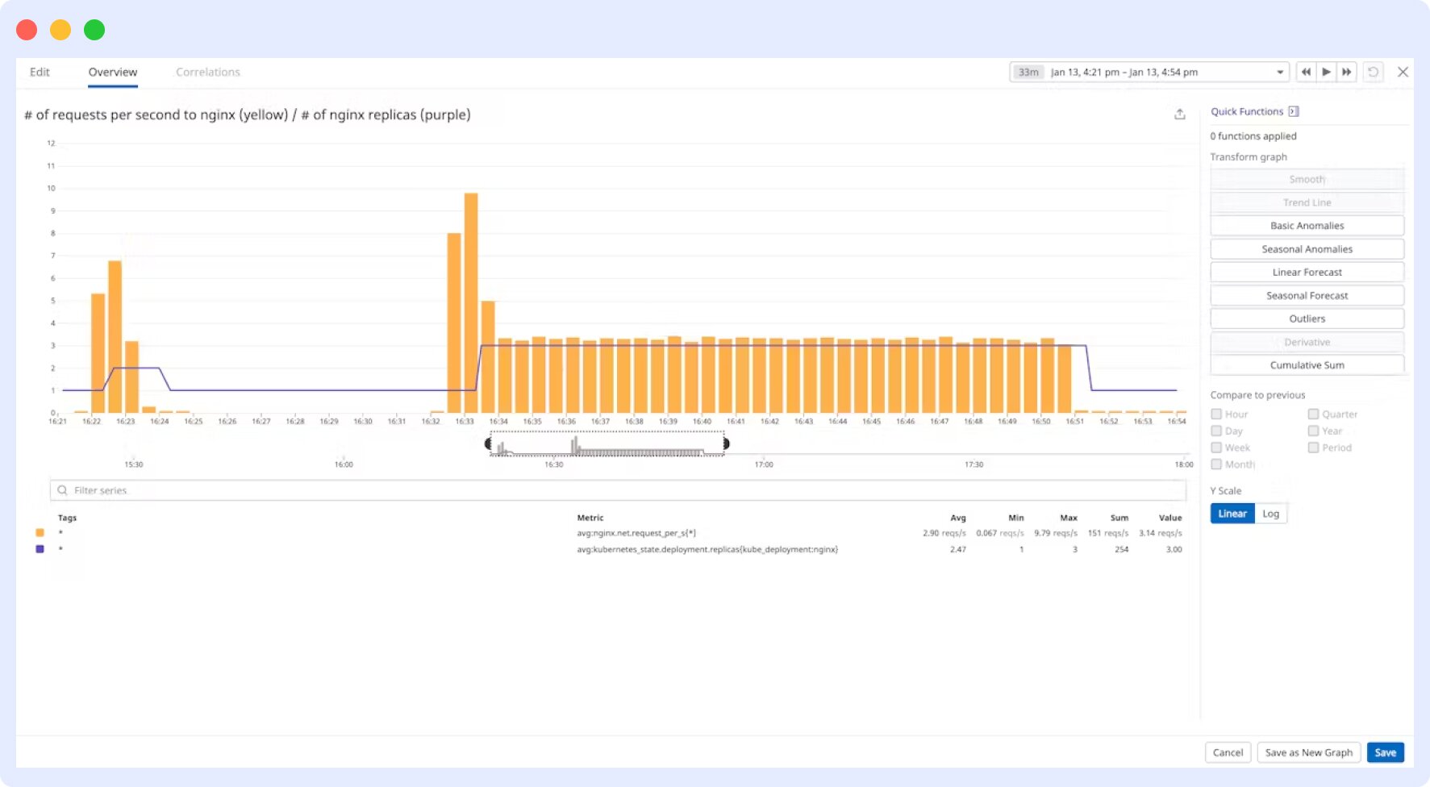Close the graph editor with the X icon

coord(1403,72)
